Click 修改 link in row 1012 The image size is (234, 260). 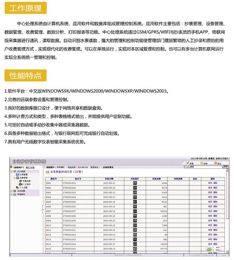[210, 235]
